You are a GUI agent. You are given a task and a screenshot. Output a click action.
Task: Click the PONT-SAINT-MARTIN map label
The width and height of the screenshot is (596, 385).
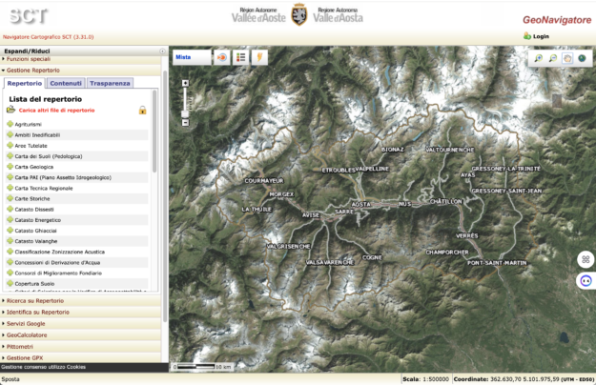[497, 263]
